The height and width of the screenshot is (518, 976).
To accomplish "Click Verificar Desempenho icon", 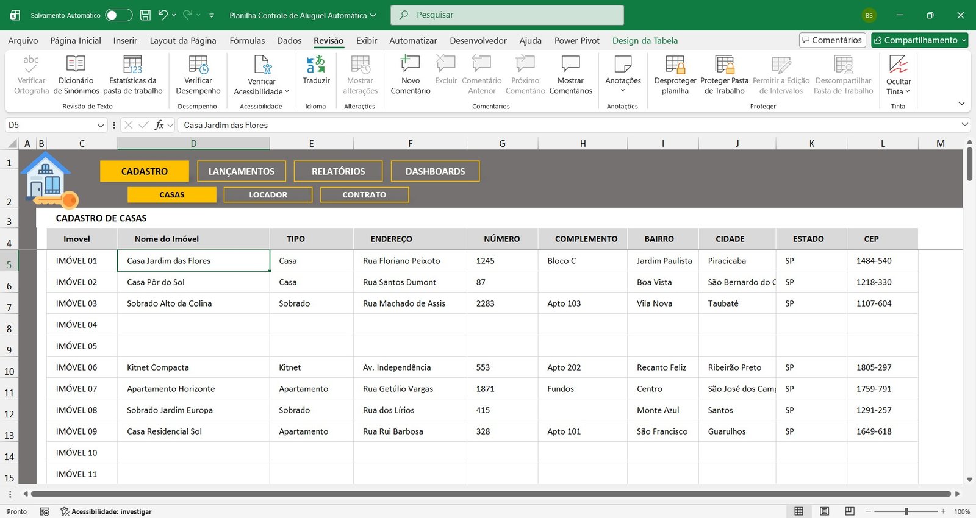I will click(198, 64).
